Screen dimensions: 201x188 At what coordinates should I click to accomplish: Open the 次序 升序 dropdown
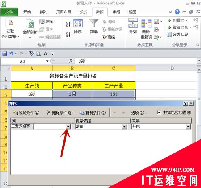[188, 127]
